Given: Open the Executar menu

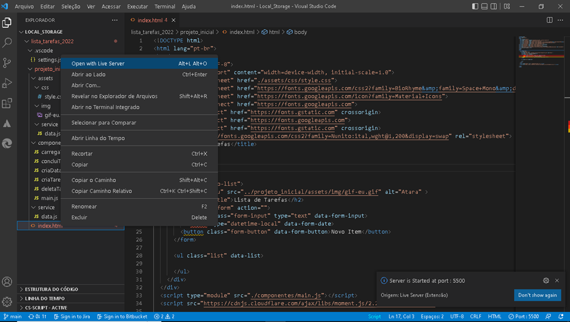Looking at the screenshot, I should pyautogui.click(x=137, y=6).
